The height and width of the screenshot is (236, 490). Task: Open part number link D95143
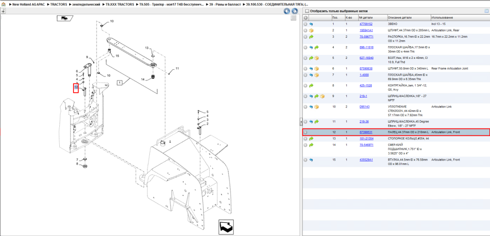point(365,106)
